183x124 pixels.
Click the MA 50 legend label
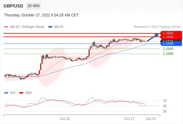pyautogui.click(x=59, y=27)
